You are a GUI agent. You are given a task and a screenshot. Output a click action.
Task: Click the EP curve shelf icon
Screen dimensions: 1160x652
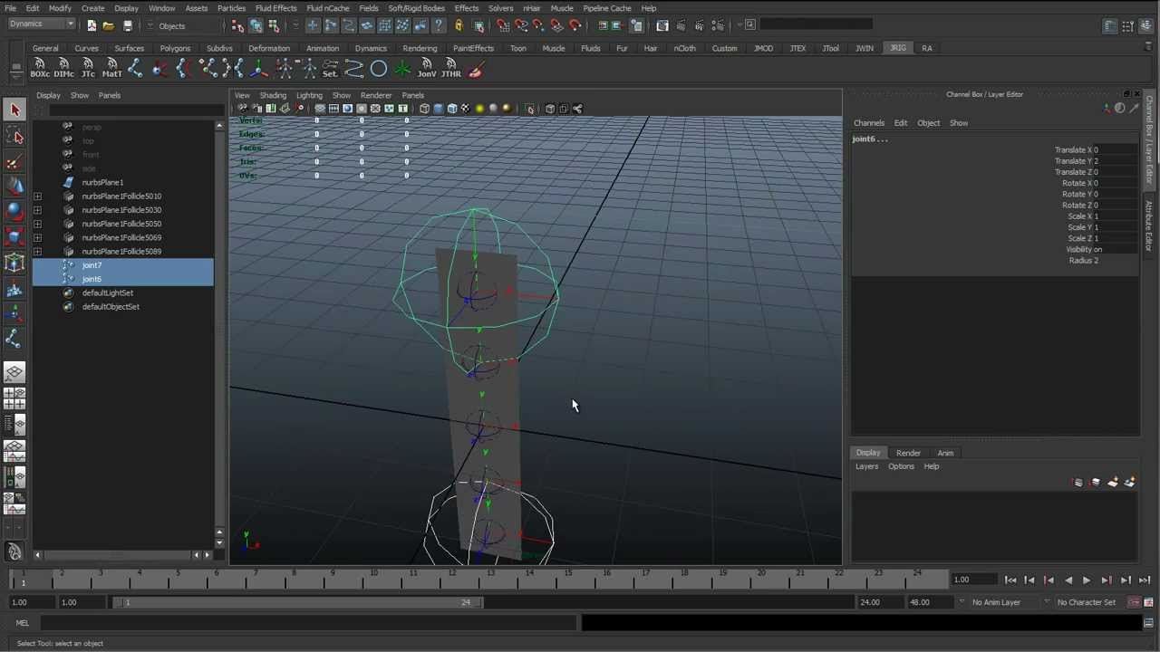[x=354, y=68]
